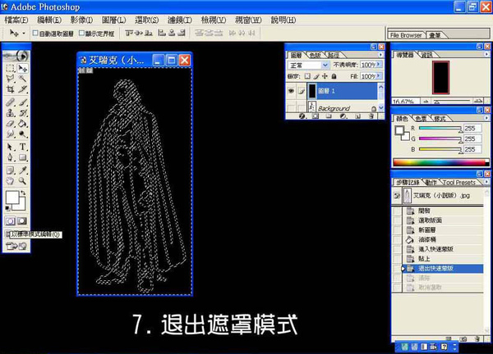Screen dimensions: 493x354
Task: Open Navigator panel flyout menu arrow
Action: [x=486, y=54]
